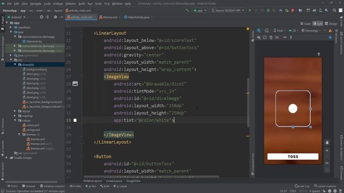Expand Gradle Scripts node
The image size is (344, 193).
6,158
